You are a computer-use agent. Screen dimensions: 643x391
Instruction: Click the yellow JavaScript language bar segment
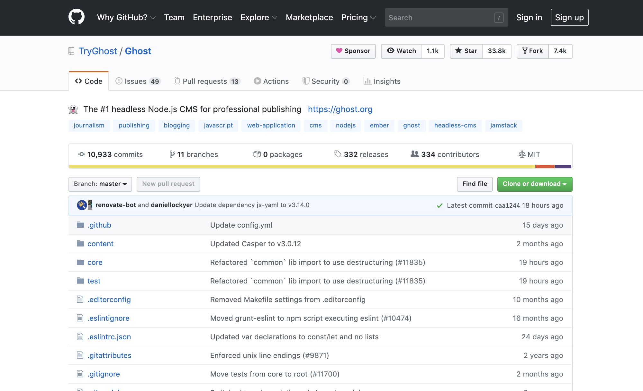302,166
